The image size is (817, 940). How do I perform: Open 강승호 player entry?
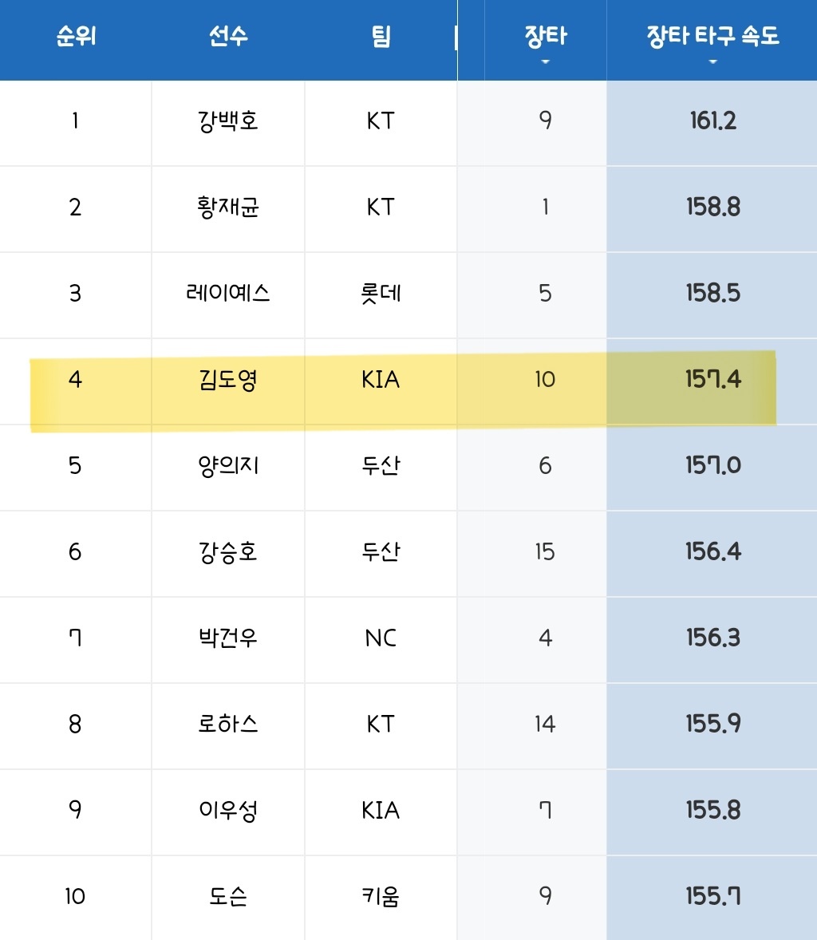[x=228, y=552]
